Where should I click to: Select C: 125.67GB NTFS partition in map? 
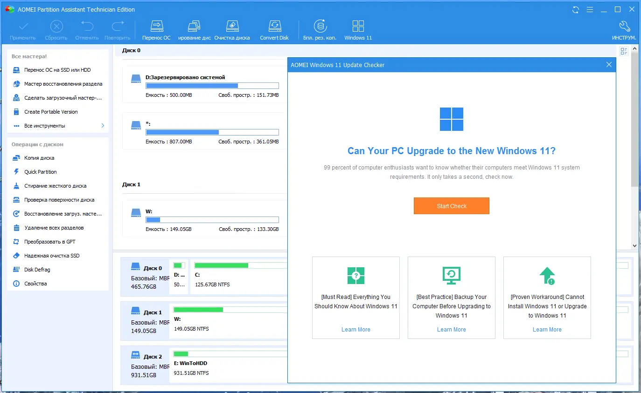(239, 277)
